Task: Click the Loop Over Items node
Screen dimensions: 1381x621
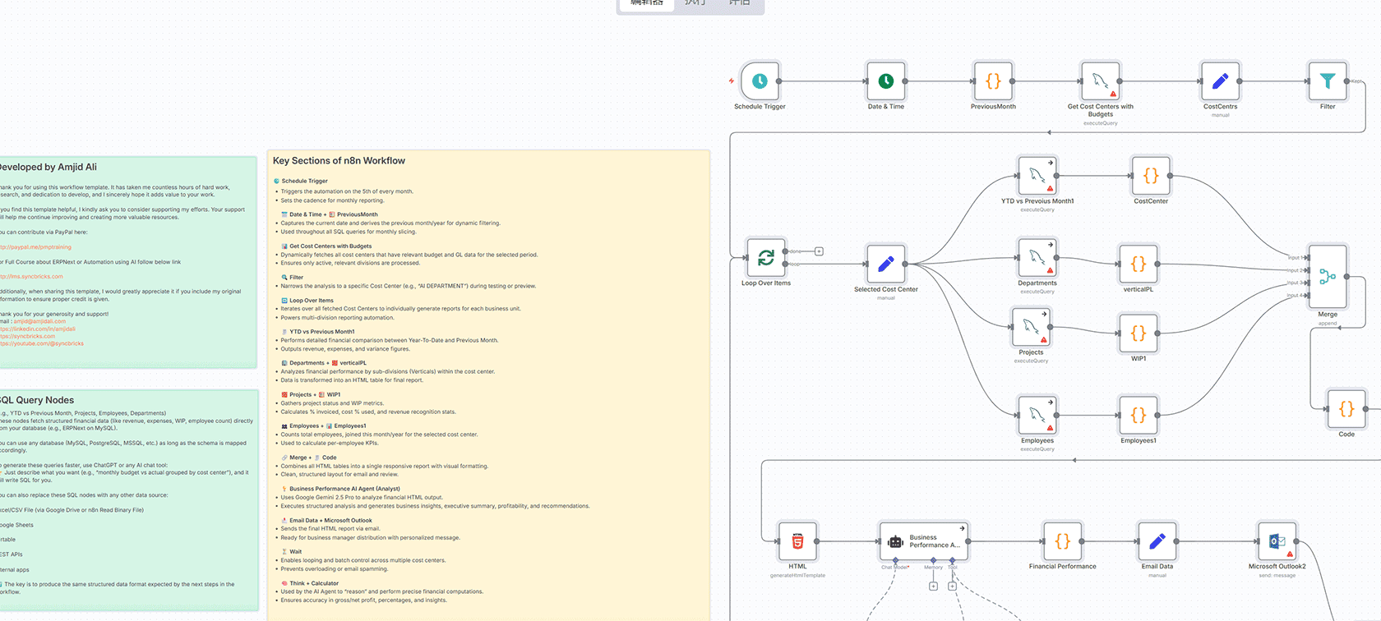Action: click(765, 258)
